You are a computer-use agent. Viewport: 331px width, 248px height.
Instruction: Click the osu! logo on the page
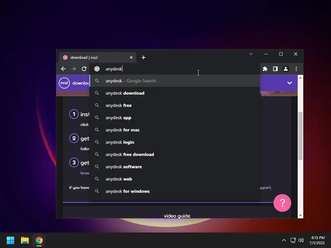click(x=64, y=83)
